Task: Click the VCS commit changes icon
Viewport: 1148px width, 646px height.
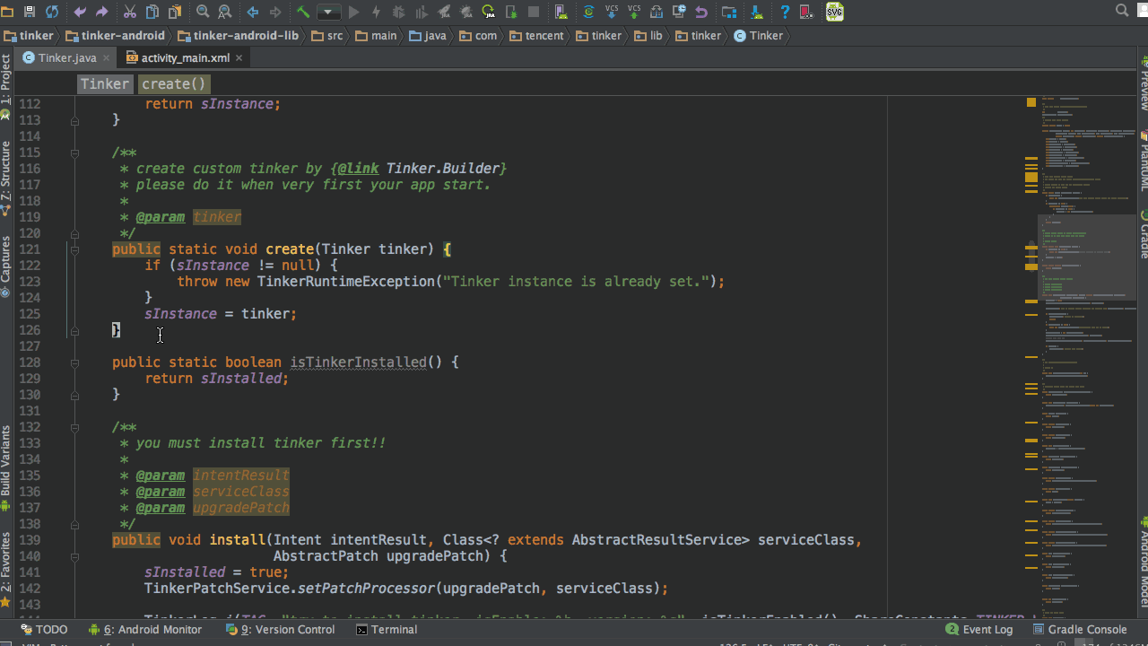Action: (634, 12)
